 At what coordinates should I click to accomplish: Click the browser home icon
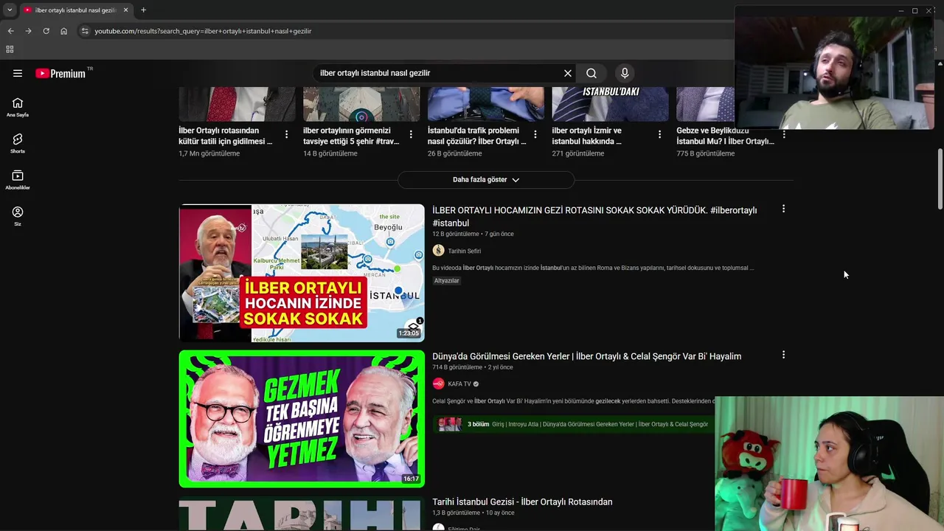click(x=63, y=31)
